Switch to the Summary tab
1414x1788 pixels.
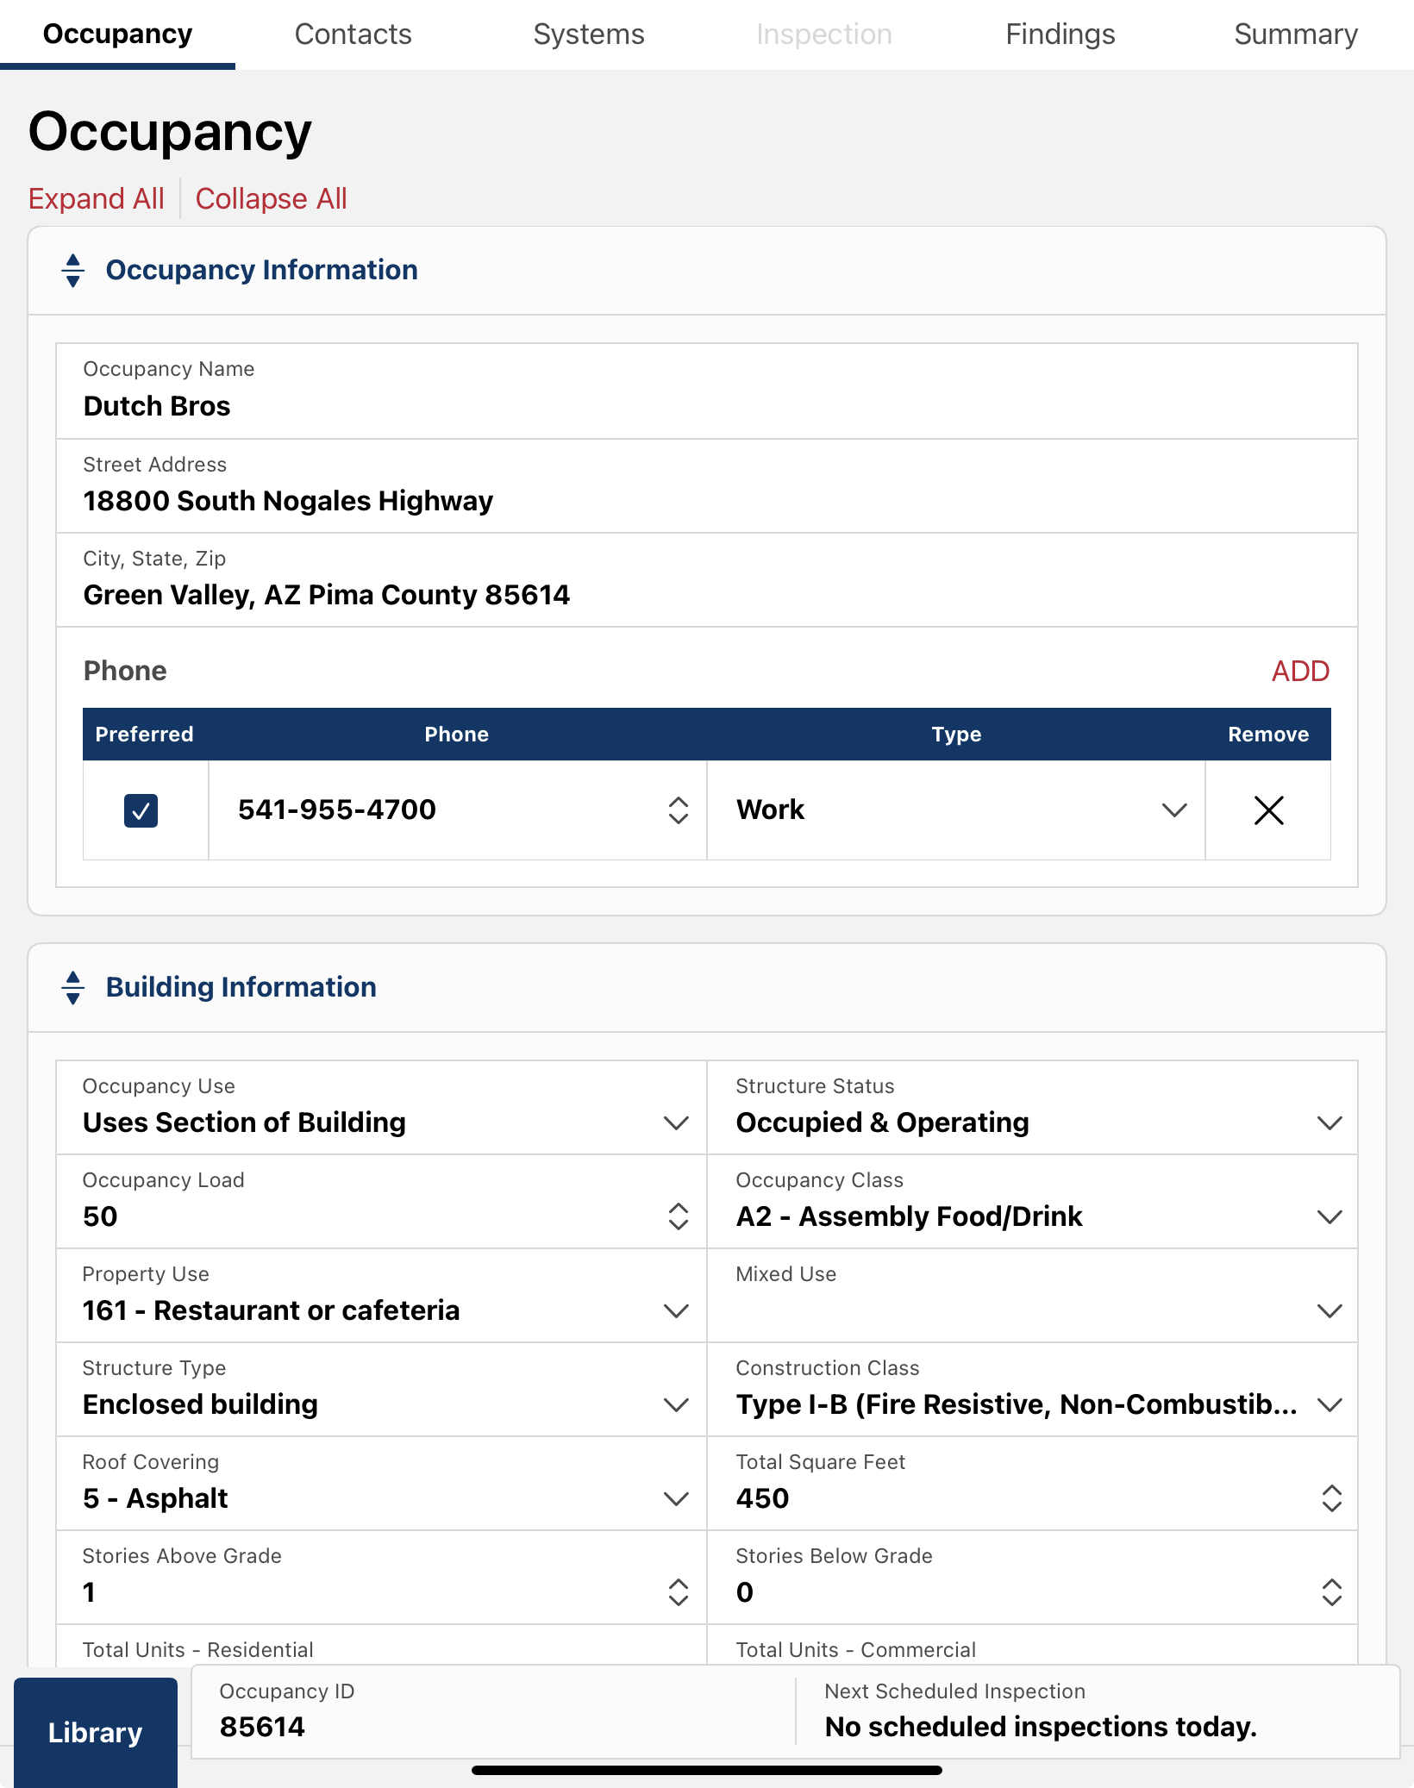(x=1296, y=34)
